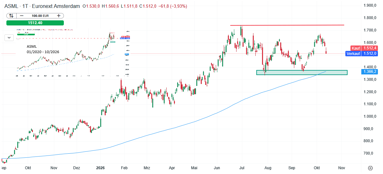The height and width of the screenshot is (174, 383).
Task: Click the Mai label on the time axis
Action: coord(195,168)
